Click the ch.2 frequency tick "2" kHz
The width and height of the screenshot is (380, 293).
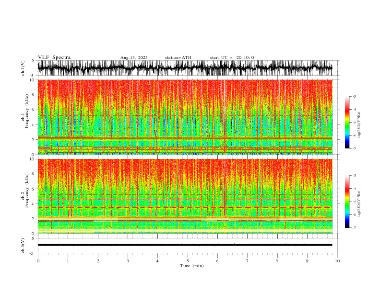(x=33, y=219)
